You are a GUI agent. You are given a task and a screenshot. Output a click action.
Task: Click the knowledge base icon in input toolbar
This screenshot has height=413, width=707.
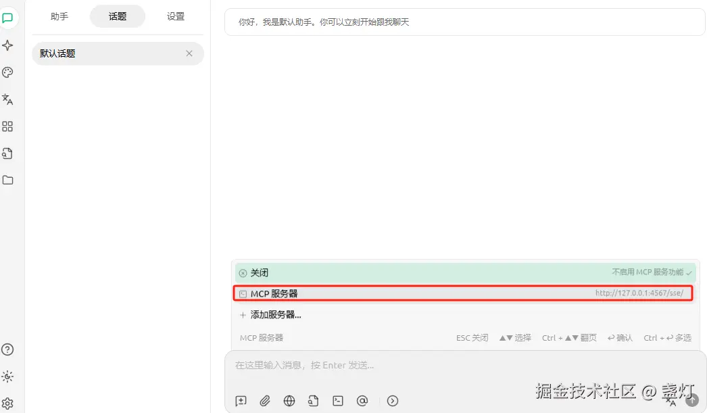click(314, 401)
